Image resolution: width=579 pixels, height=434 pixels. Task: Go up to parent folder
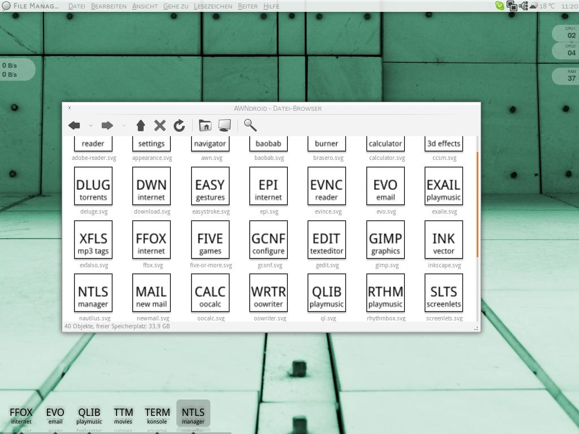click(x=141, y=125)
